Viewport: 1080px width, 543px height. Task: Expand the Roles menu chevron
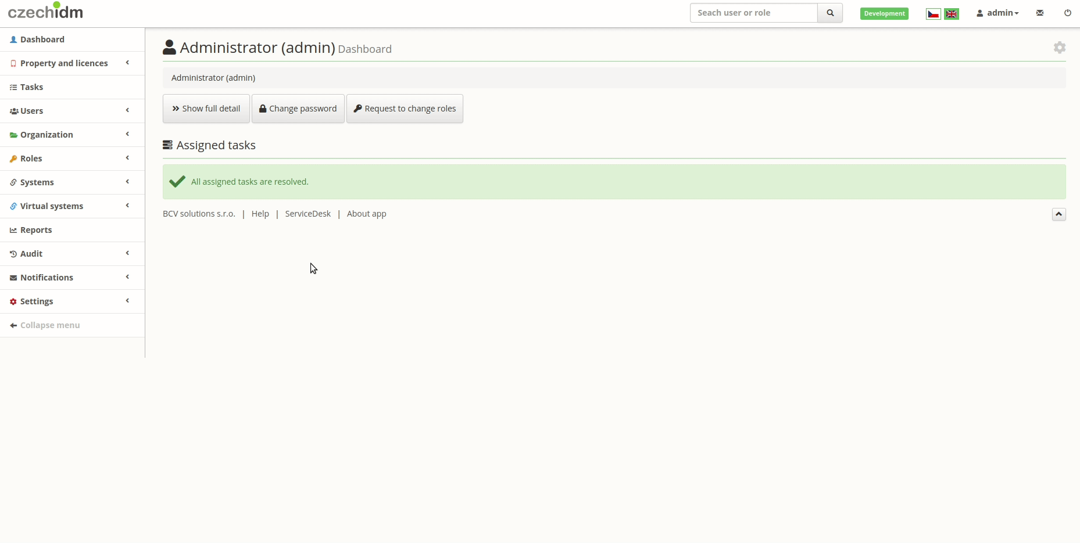[127, 158]
